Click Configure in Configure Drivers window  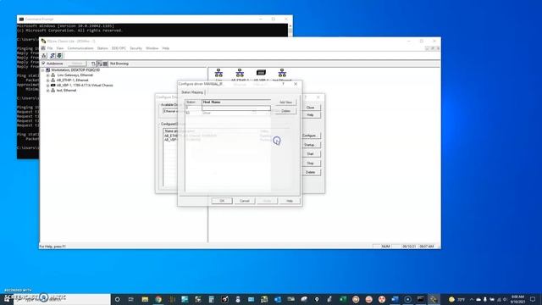pos(310,136)
